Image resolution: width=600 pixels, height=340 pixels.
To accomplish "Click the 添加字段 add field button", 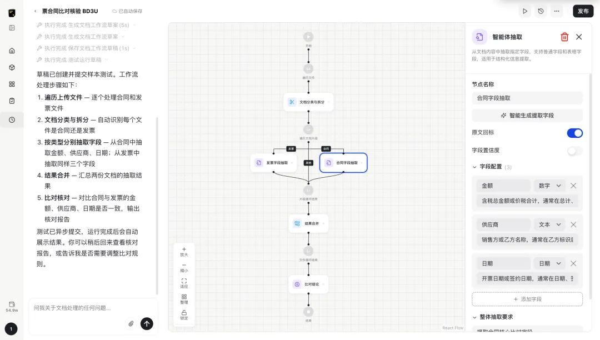I will [x=527, y=299].
